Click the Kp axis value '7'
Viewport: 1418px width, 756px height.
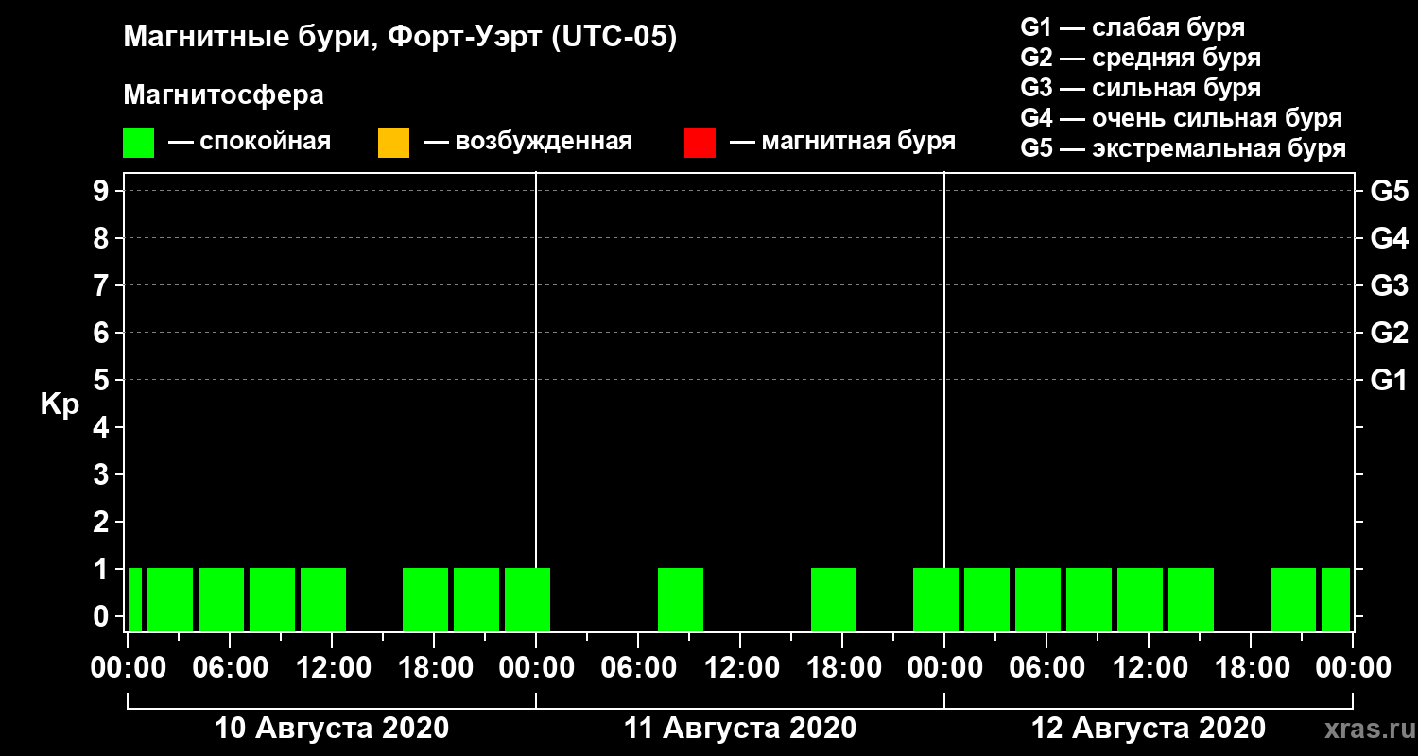click(x=103, y=285)
